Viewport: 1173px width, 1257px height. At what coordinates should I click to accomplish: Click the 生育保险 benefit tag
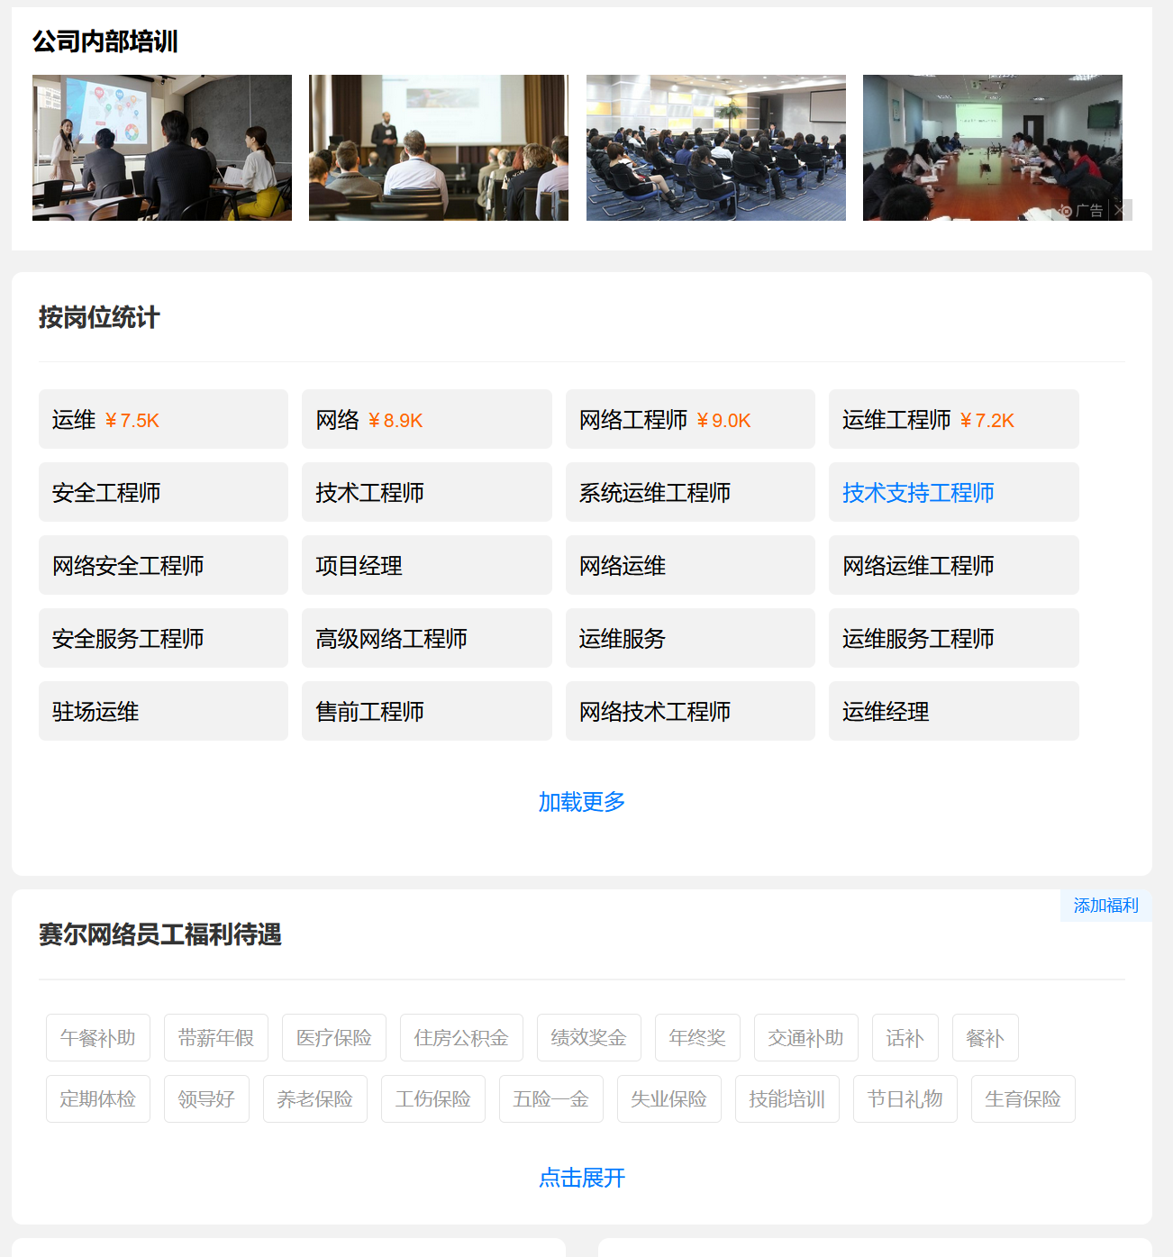pyautogui.click(x=1023, y=1099)
